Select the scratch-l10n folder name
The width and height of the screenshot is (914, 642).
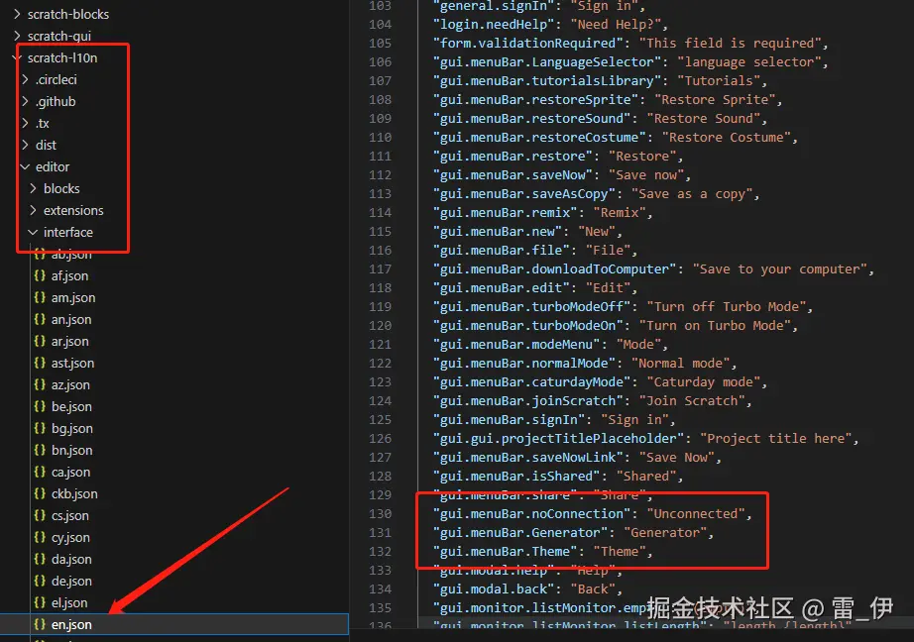[x=62, y=57]
